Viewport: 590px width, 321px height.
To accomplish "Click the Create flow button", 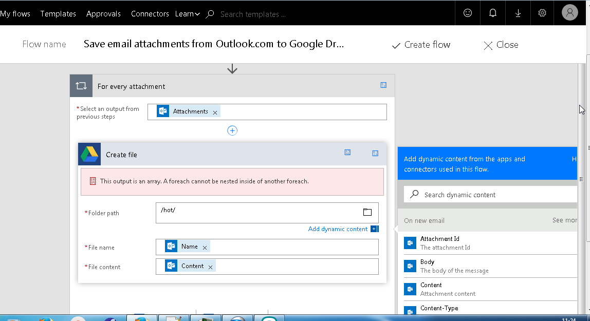I will [421, 45].
